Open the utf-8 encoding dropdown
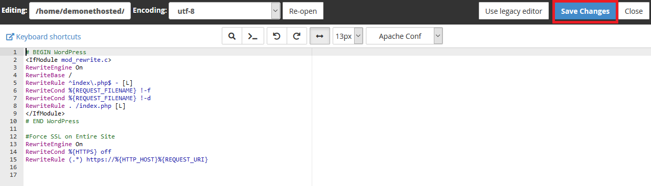651x186 pixels. (224, 11)
